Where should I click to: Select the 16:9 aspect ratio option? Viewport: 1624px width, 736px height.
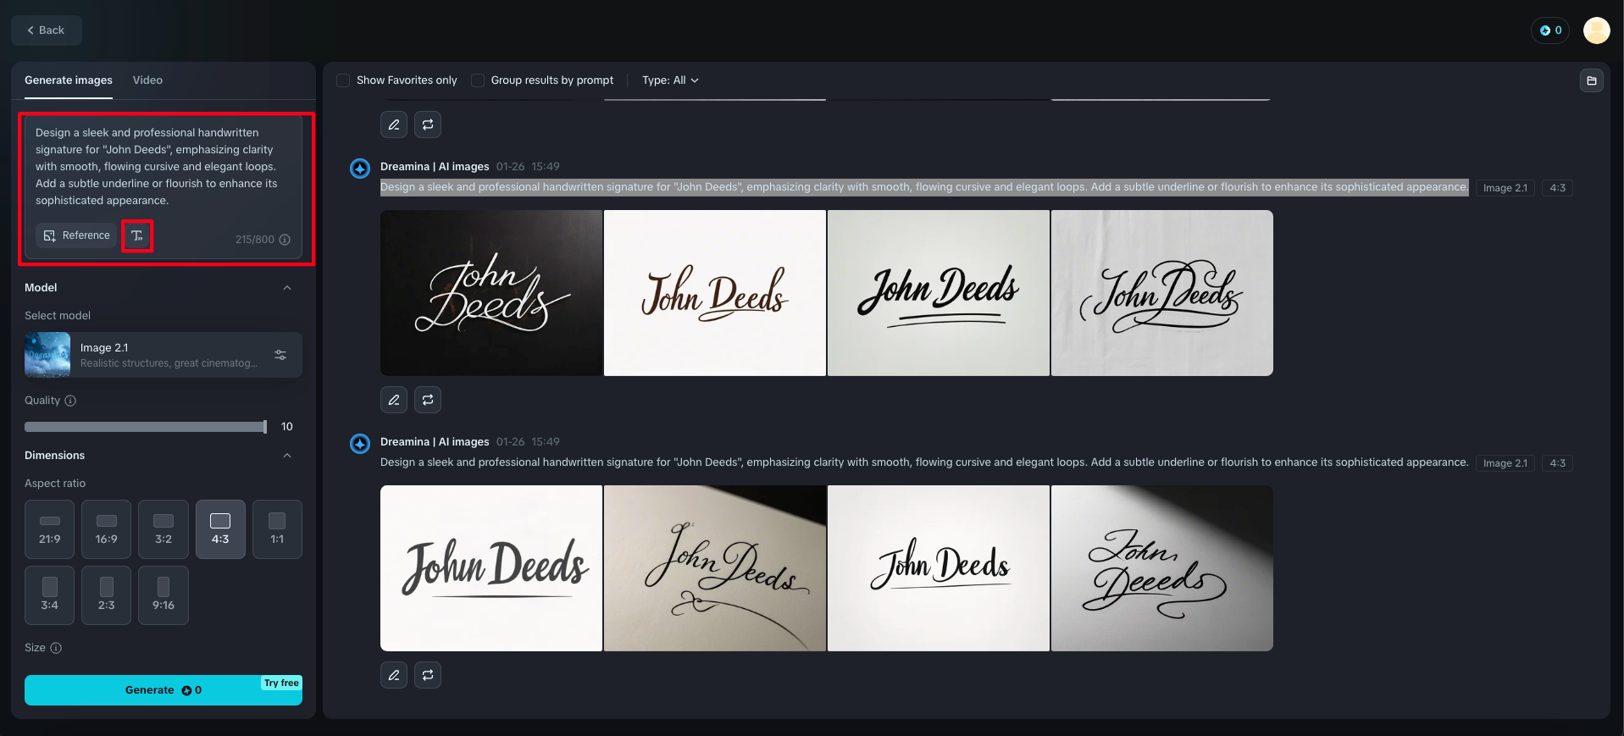(x=107, y=528)
